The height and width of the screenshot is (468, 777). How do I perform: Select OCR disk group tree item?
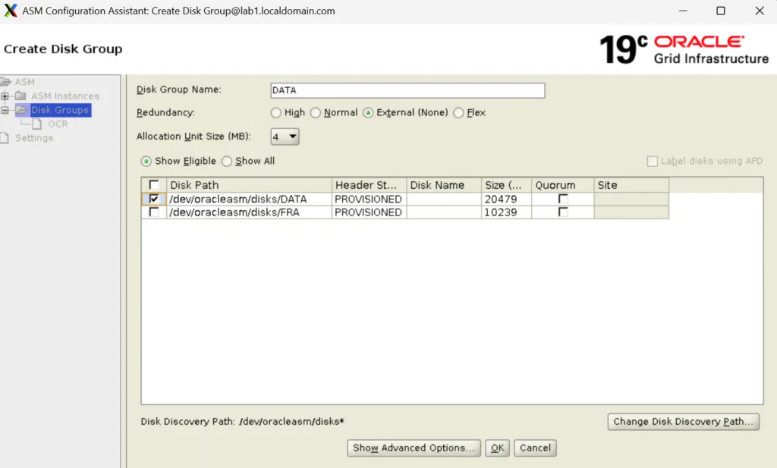58,124
